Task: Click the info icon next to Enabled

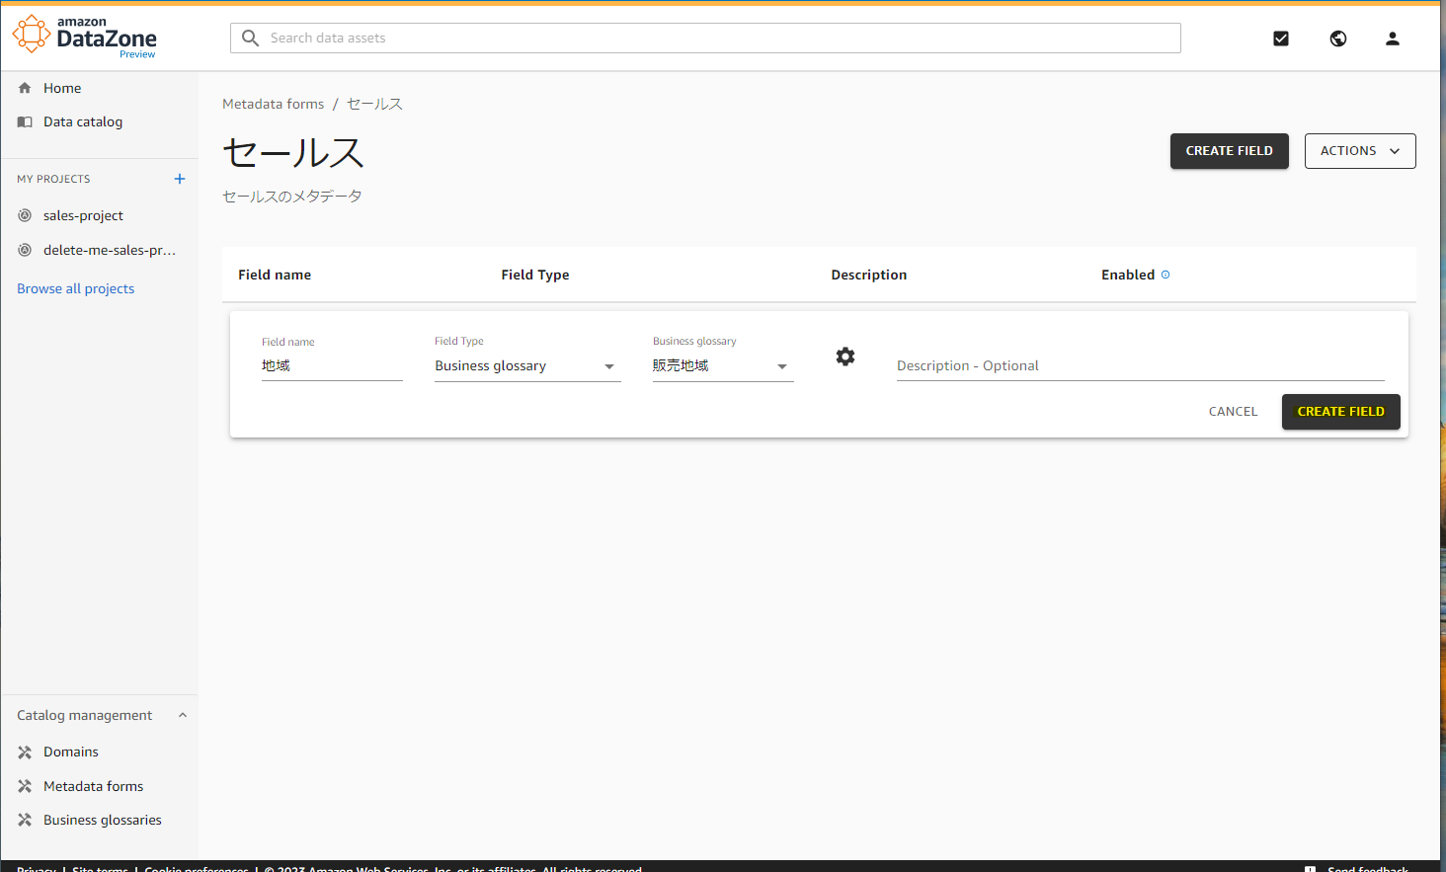Action: click(x=1165, y=275)
